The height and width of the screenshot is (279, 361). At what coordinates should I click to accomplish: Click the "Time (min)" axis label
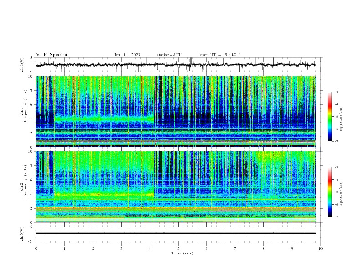[182, 253]
